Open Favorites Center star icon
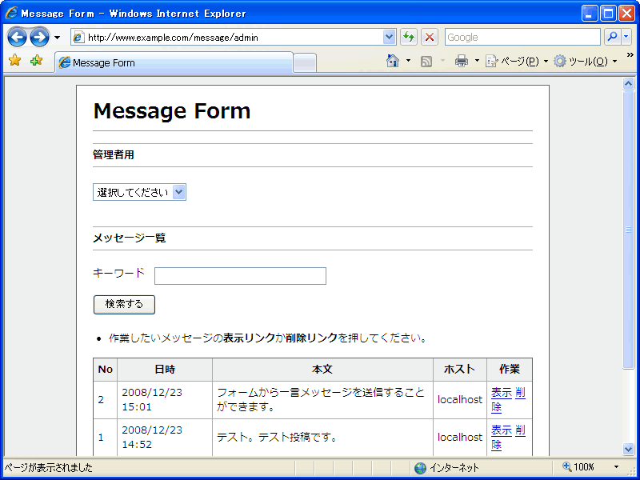The width and height of the screenshot is (640, 480). 14,61
